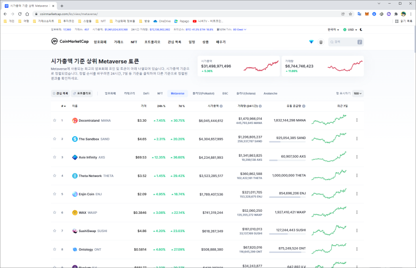Star WAX WAXP to watchlist

(x=55, y=212)
